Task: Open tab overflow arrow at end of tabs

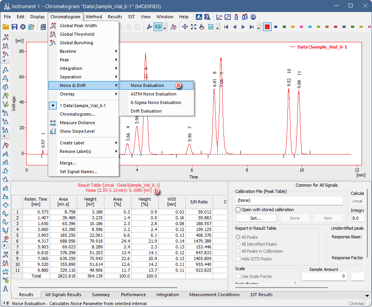Action: 367,296
